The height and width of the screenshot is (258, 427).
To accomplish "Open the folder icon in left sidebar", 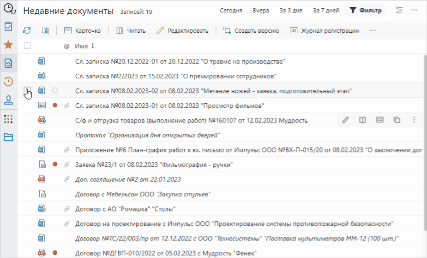I will click(8, 137).
